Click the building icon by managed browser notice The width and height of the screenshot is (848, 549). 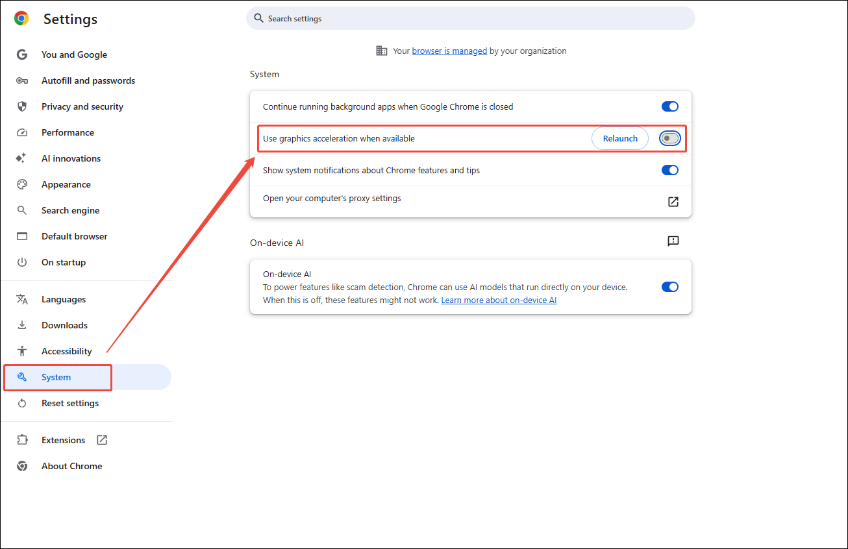pos(382,51)
